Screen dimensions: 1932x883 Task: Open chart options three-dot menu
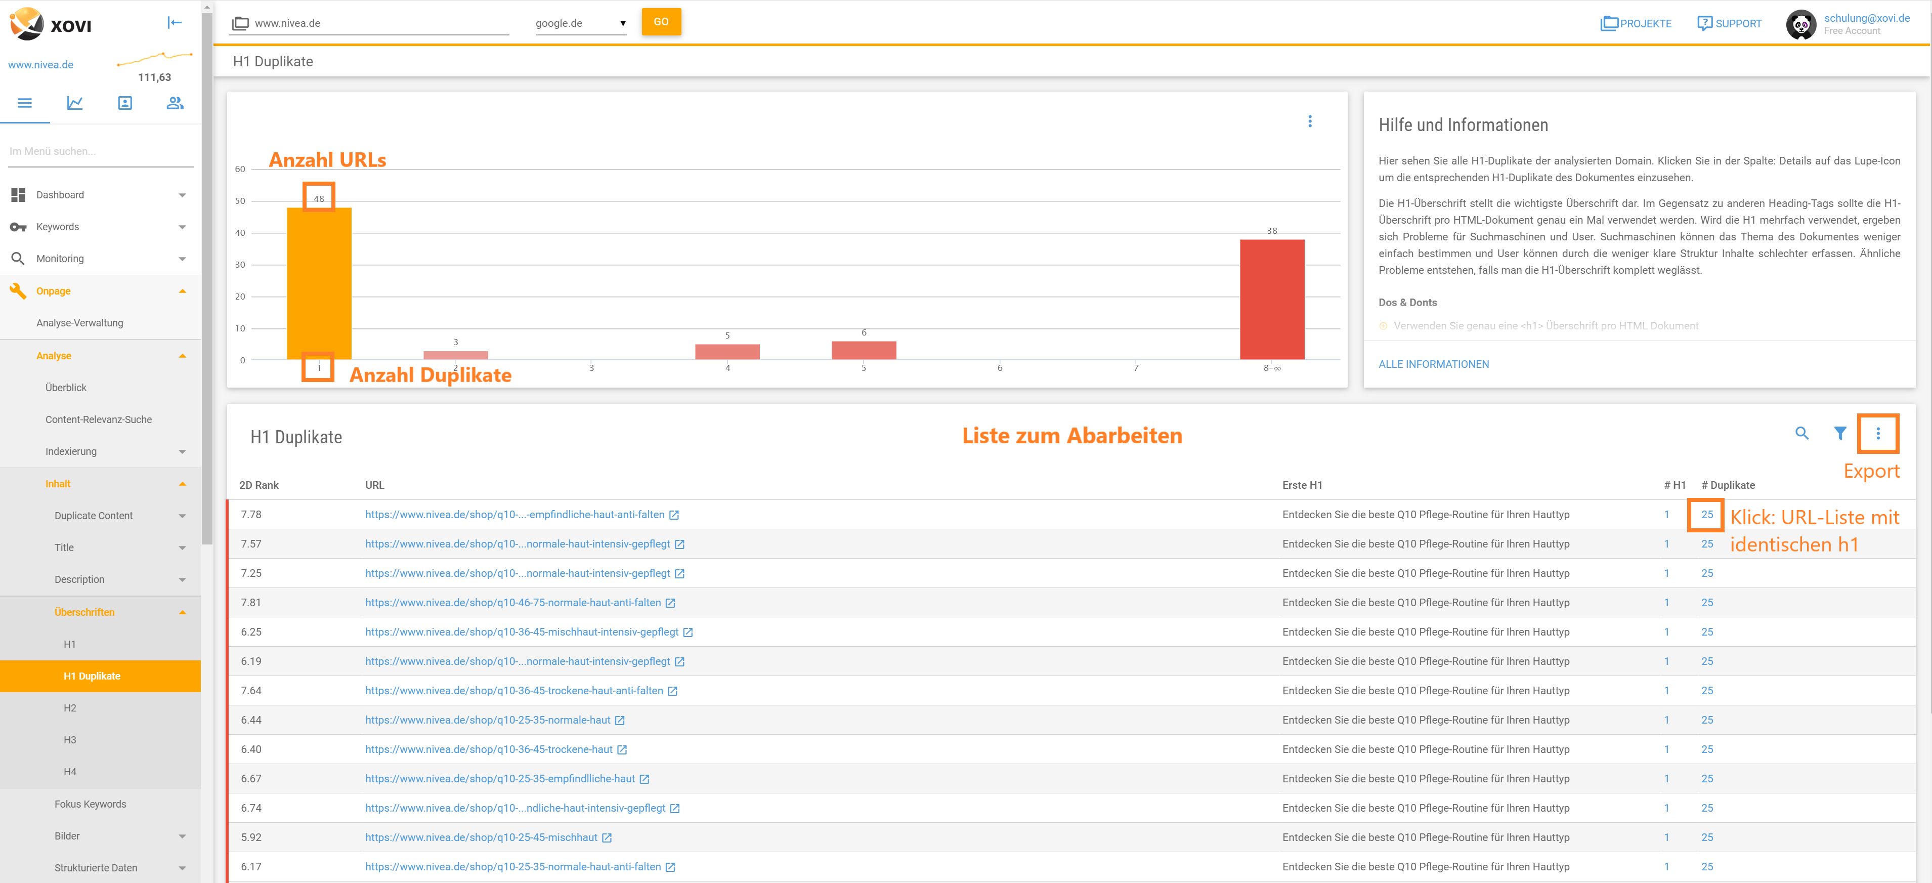[1309, 121]
